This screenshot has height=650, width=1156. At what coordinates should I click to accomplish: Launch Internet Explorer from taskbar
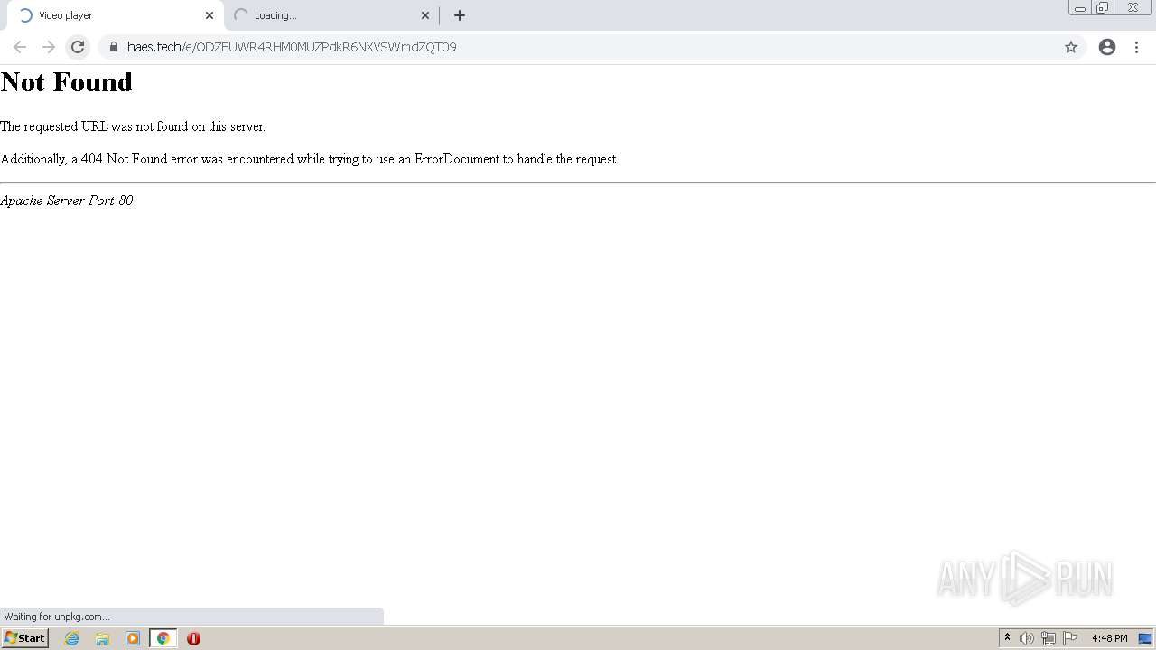(x=72, y=638)
